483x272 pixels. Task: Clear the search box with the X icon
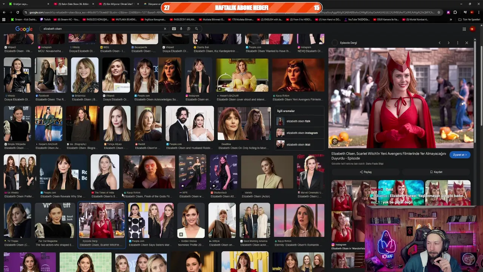tap(165, 29)
